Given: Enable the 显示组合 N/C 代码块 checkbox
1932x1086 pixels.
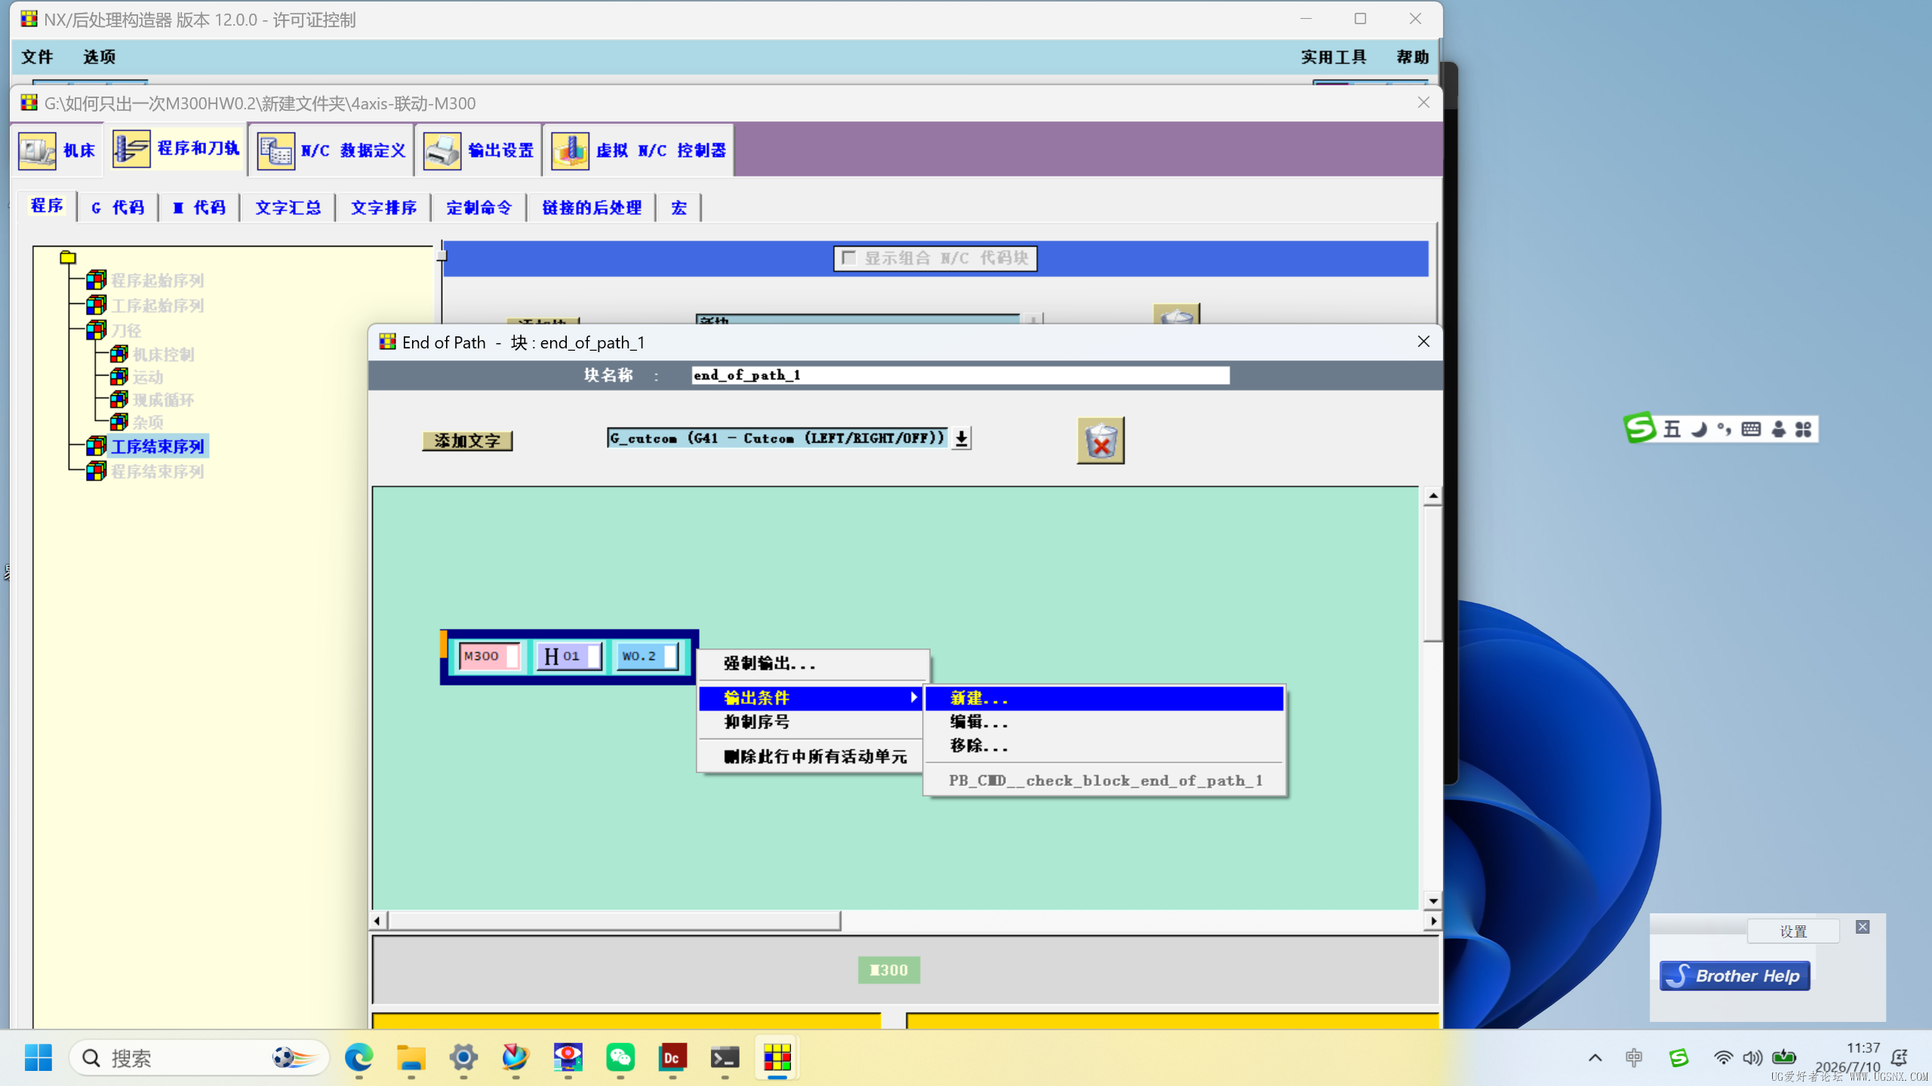Looking at the screenshot, I should click(x=848, y=258).
